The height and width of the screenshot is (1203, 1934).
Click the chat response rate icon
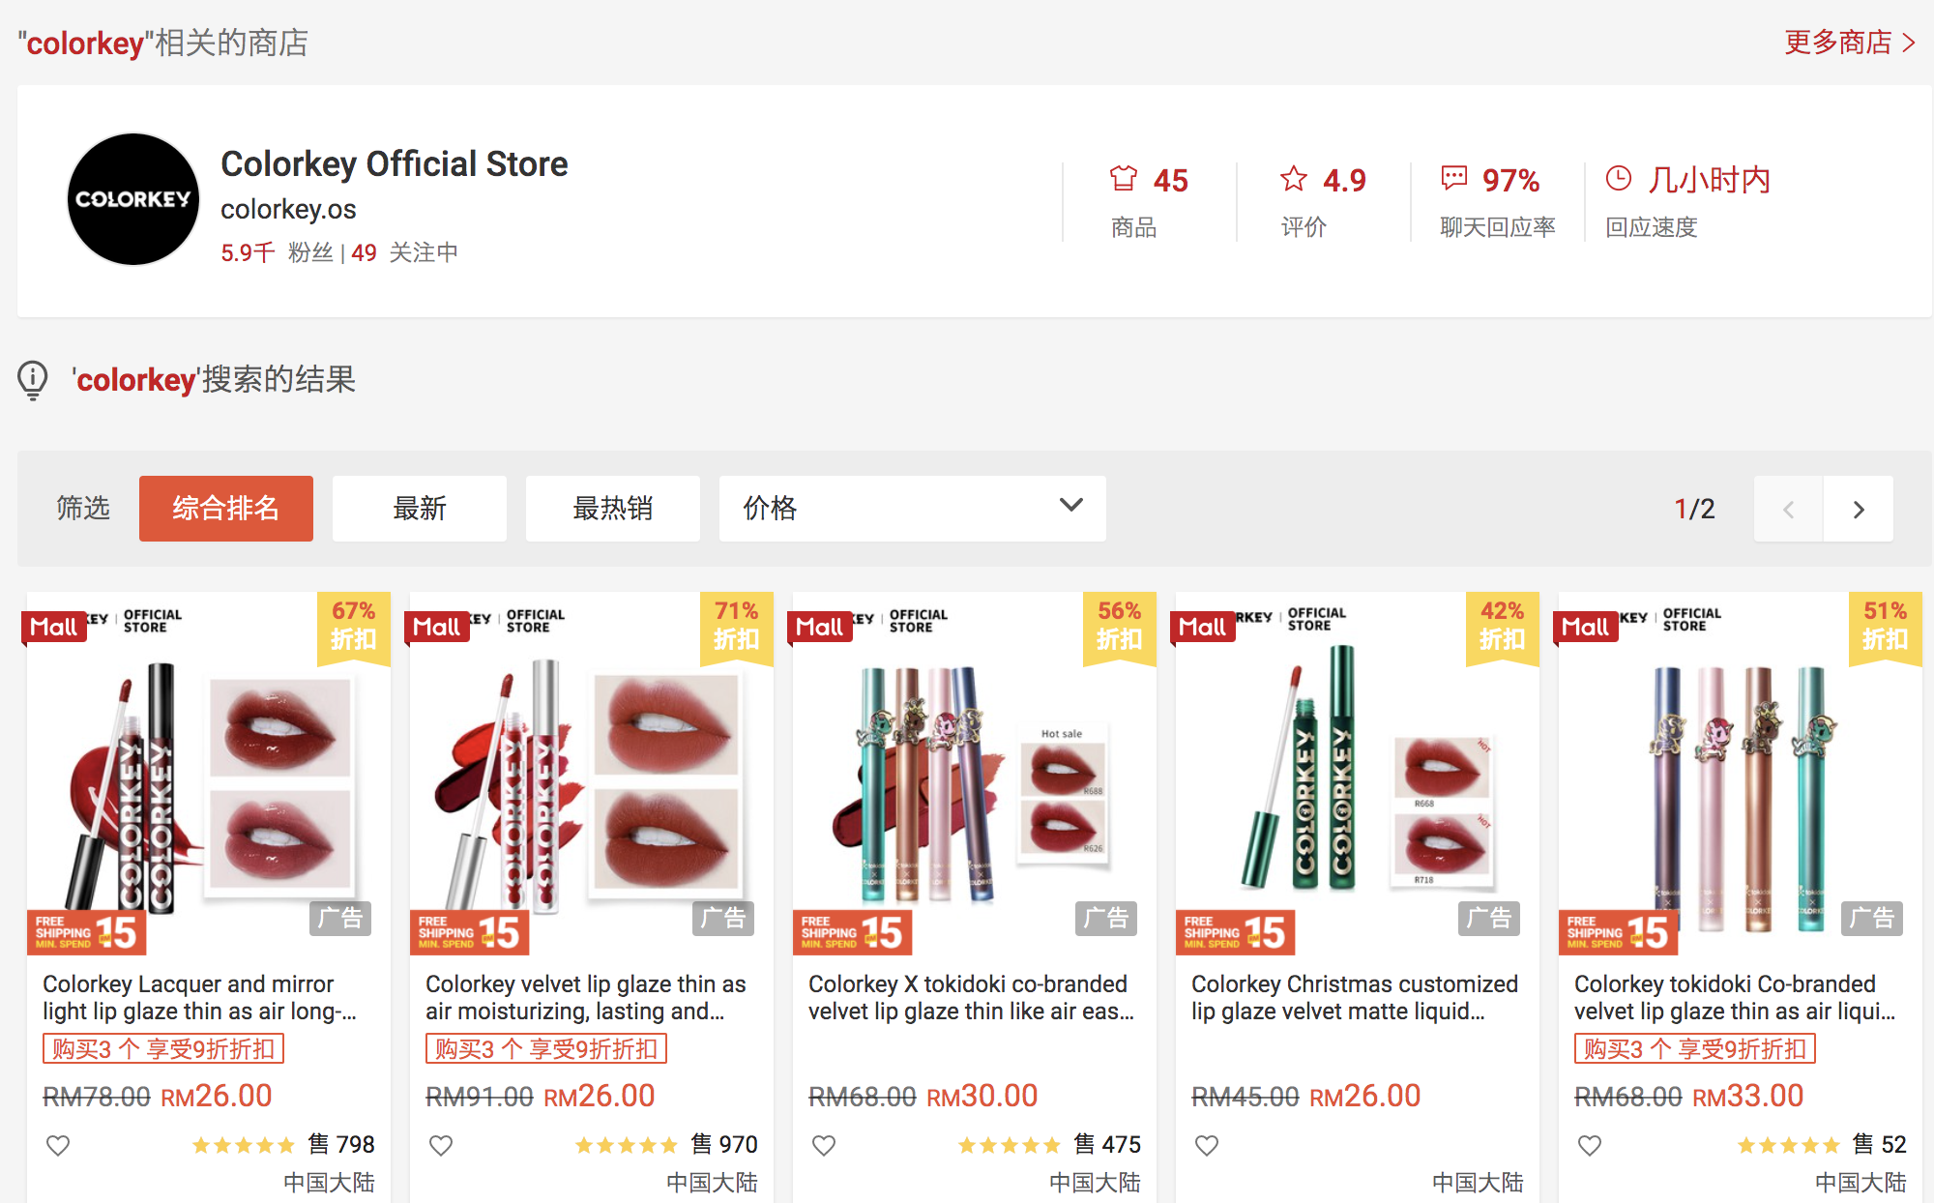[1453, 178]
